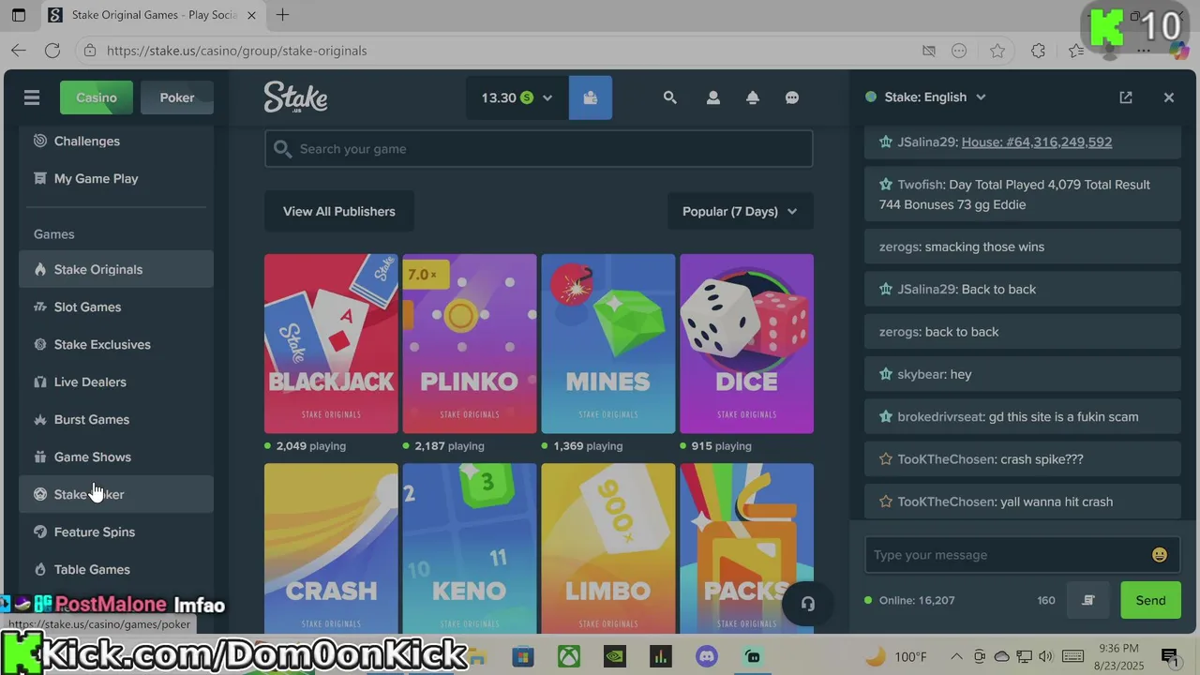The image size is (1200, 675).
Task: Open the browser favorites list icon
Action: [1076, 51]
